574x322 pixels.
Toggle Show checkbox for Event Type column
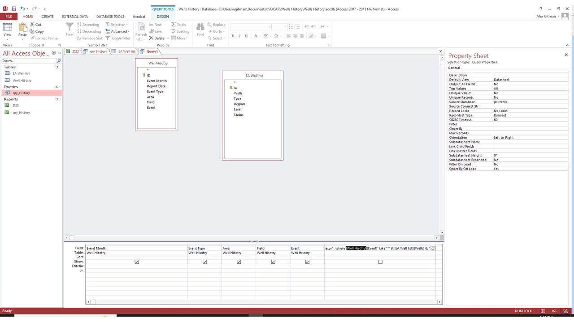click(204, 262)
